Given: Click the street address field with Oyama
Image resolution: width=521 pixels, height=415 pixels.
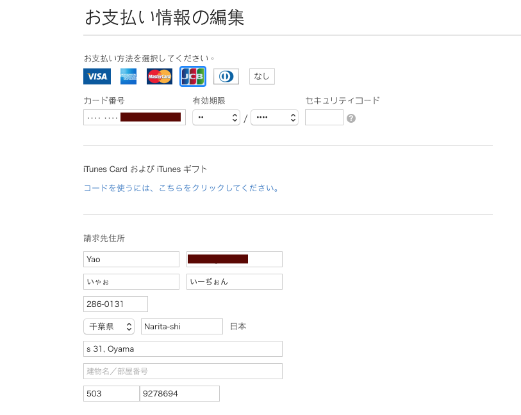Looking at the screenshot, I should (183, 348).
